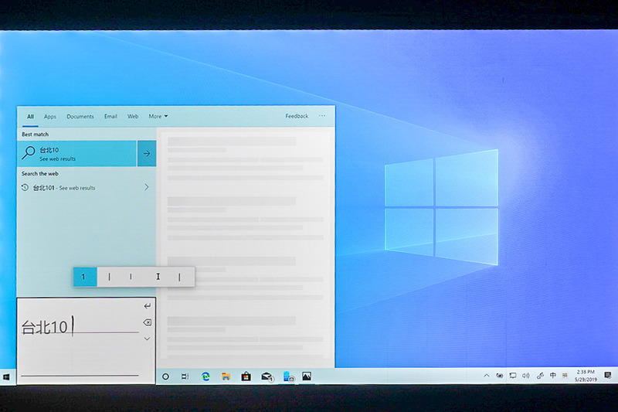The image size is (618, 412).
Task: Open the 台北10 best match result
Action: [76, 153]
